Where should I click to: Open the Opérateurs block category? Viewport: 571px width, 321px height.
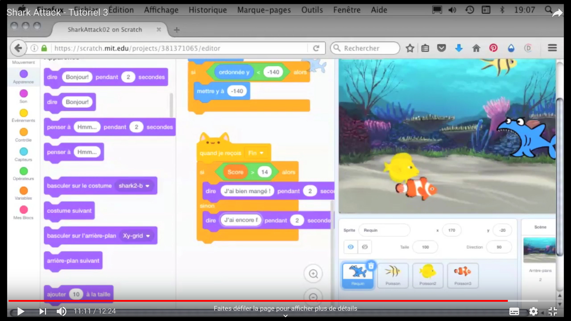click(x=24, y=174)
